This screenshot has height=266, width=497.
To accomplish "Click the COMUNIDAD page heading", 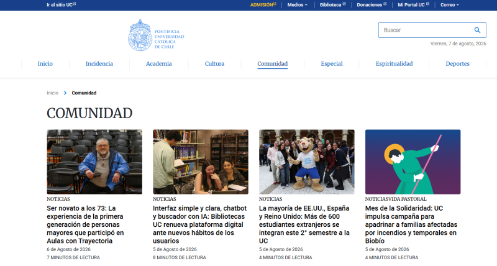I will (89, 113).
